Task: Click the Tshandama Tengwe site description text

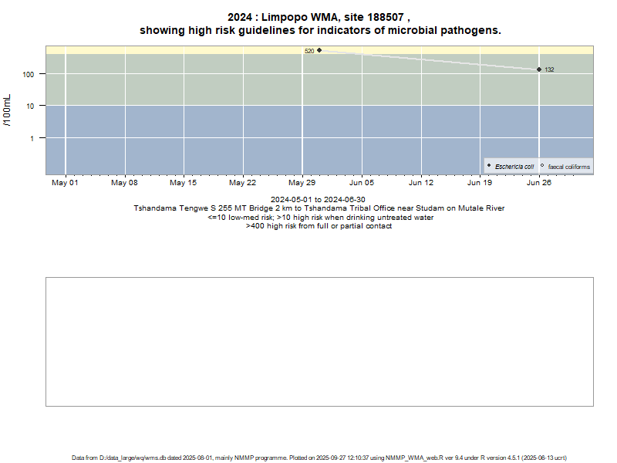Action: [x=319, y=208]
